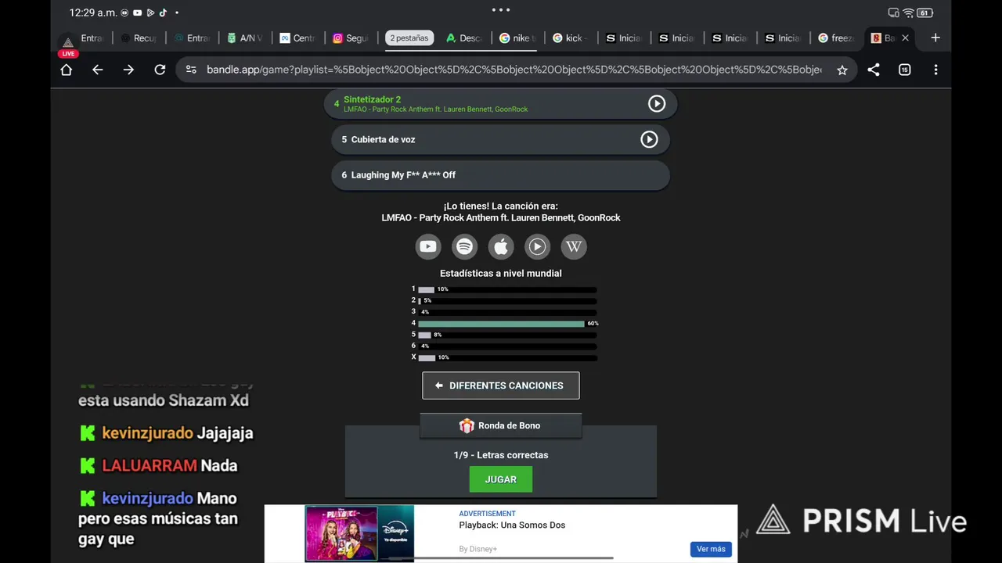Switch to the Instagram Segu tab
Image resolution: width=1002 pixels, height=563 pixels.
351,38
